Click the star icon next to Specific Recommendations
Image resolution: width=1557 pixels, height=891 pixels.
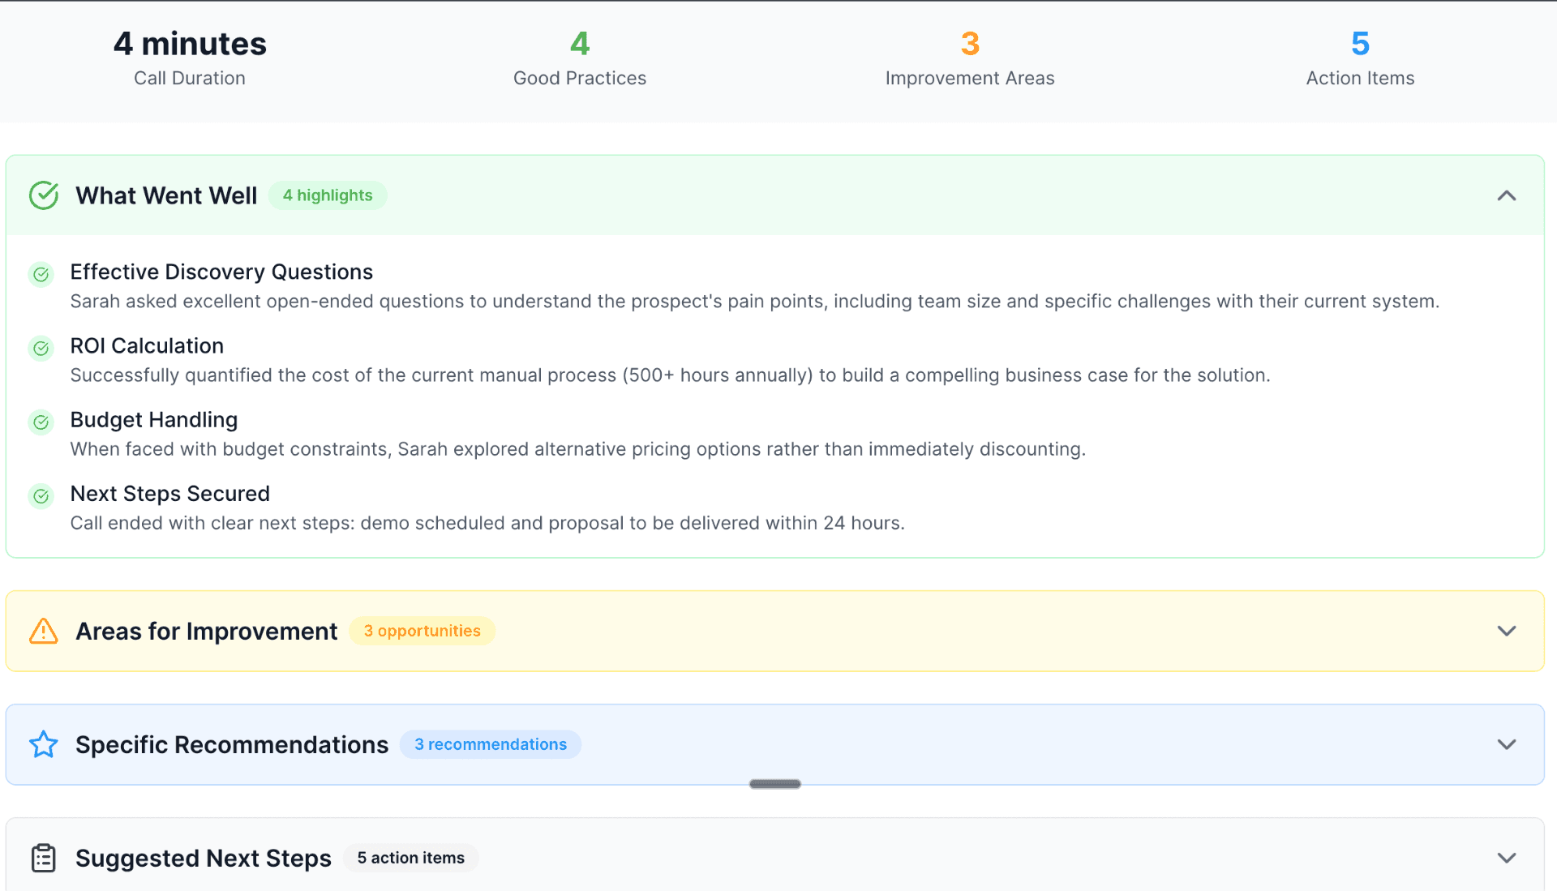pos(44,744)
